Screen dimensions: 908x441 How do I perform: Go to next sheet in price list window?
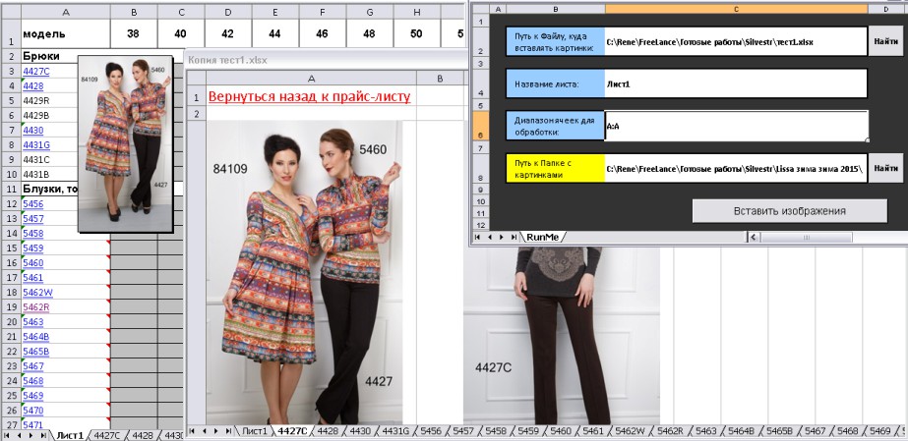point(31,435)
